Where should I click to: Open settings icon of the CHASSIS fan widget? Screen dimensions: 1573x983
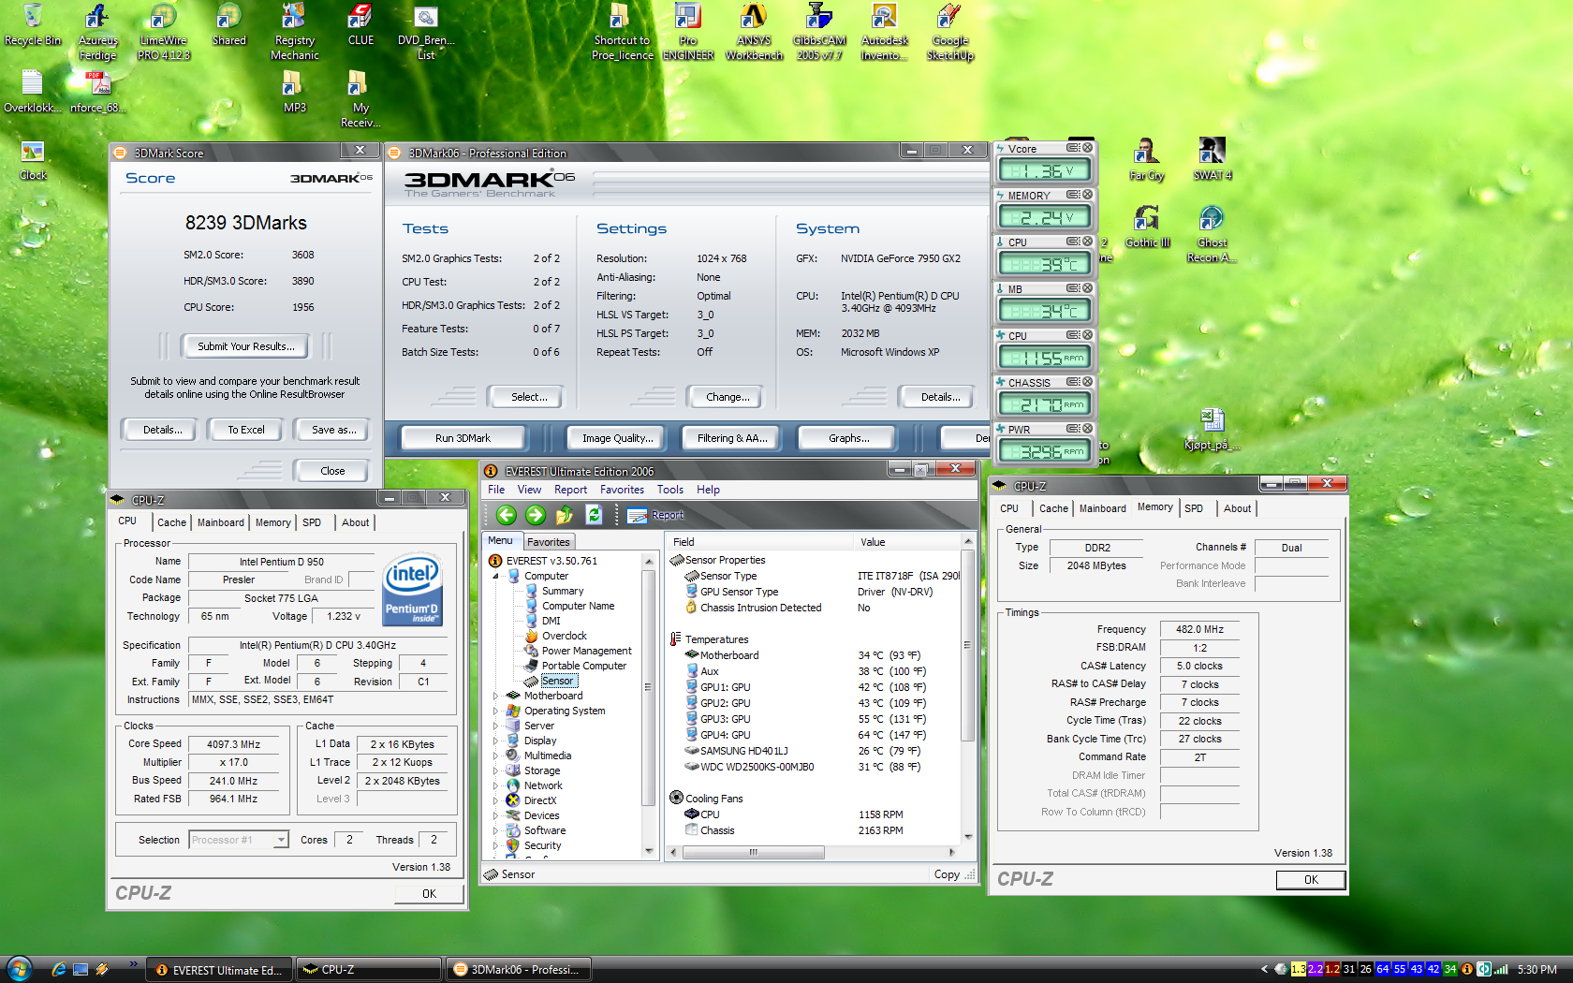click(1073, 382)
